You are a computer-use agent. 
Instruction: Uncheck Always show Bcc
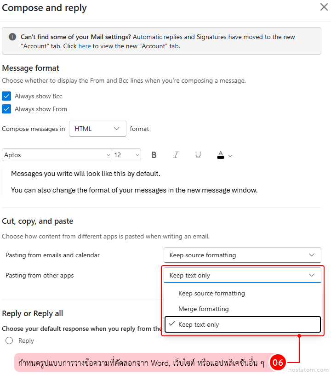coord(6,96)
